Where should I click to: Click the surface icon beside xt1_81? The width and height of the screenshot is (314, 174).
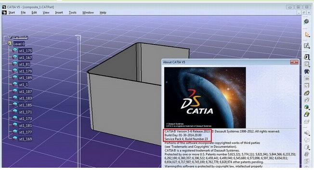(x=15, y=64)
